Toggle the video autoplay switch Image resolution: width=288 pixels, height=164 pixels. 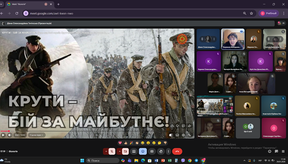171,135
